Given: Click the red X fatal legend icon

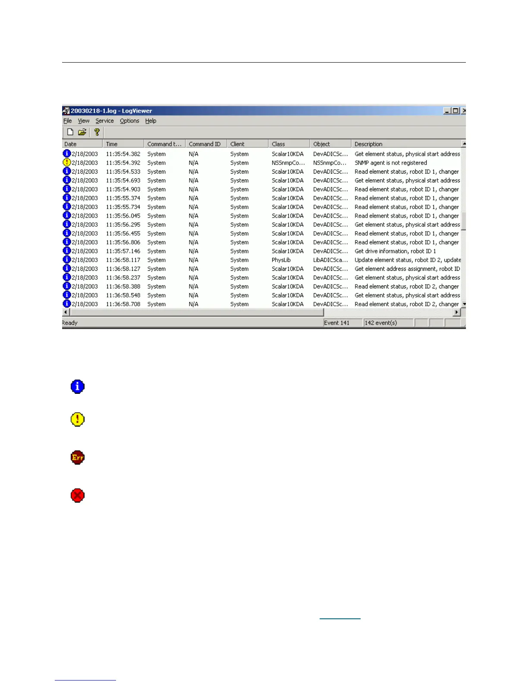Looking at the screenshot, I should [x=78, y=495].
